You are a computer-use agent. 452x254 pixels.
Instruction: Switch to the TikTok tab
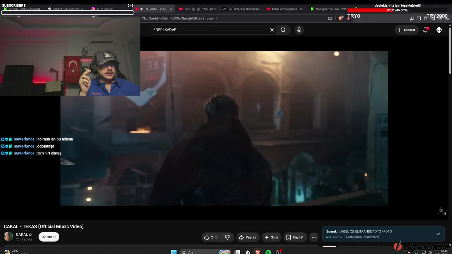[241, 9]
